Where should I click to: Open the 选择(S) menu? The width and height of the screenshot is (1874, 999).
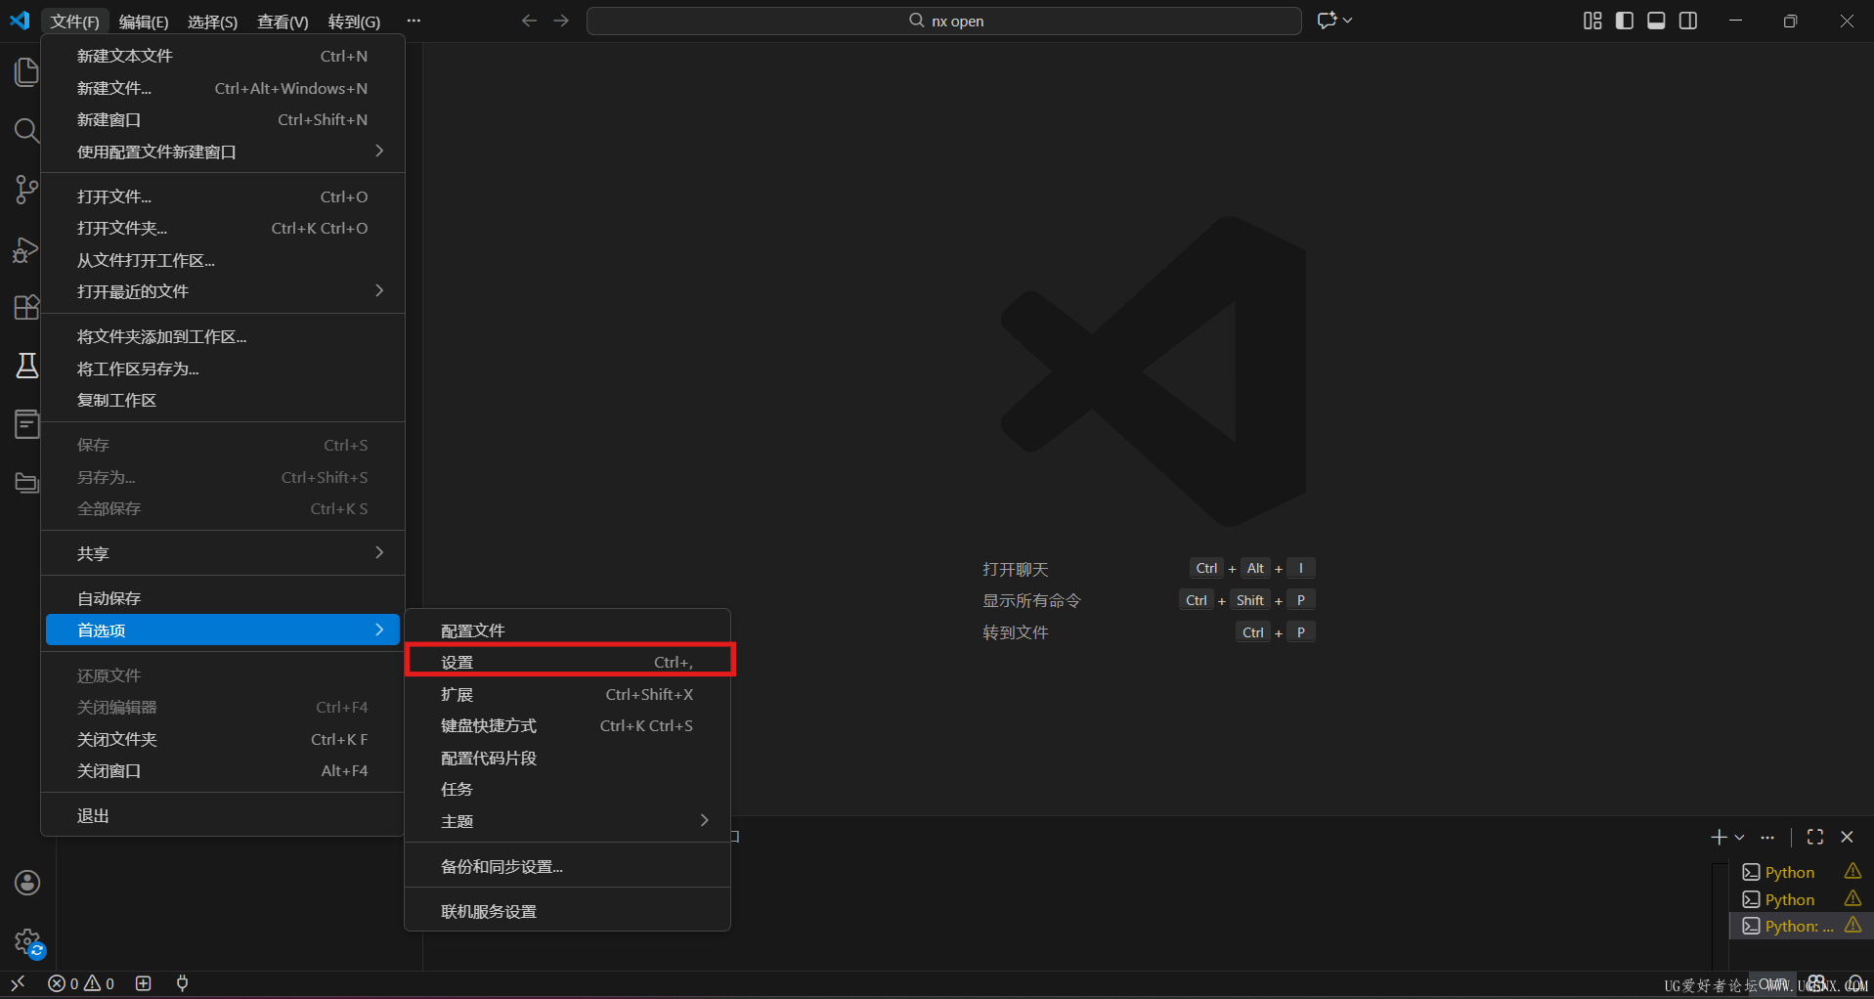pos(212,22)
